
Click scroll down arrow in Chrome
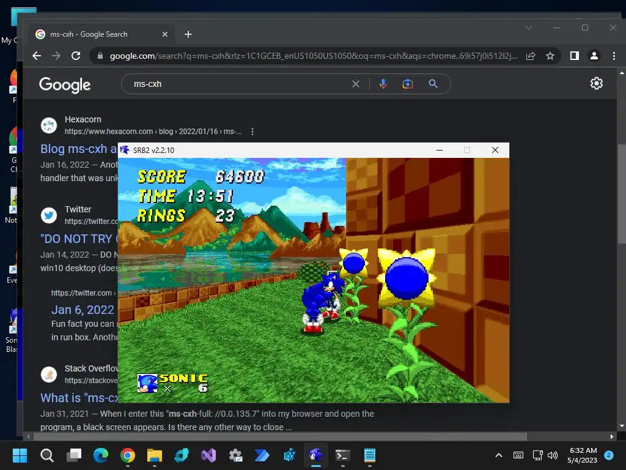[x=622, y=426]
